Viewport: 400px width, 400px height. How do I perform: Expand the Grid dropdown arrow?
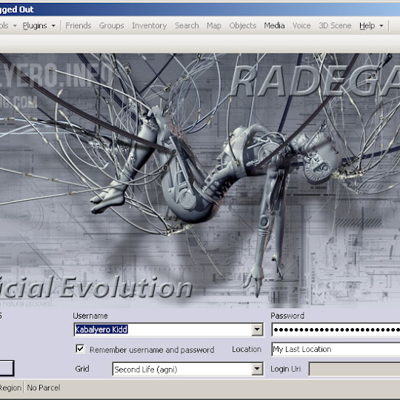(257, 369)
